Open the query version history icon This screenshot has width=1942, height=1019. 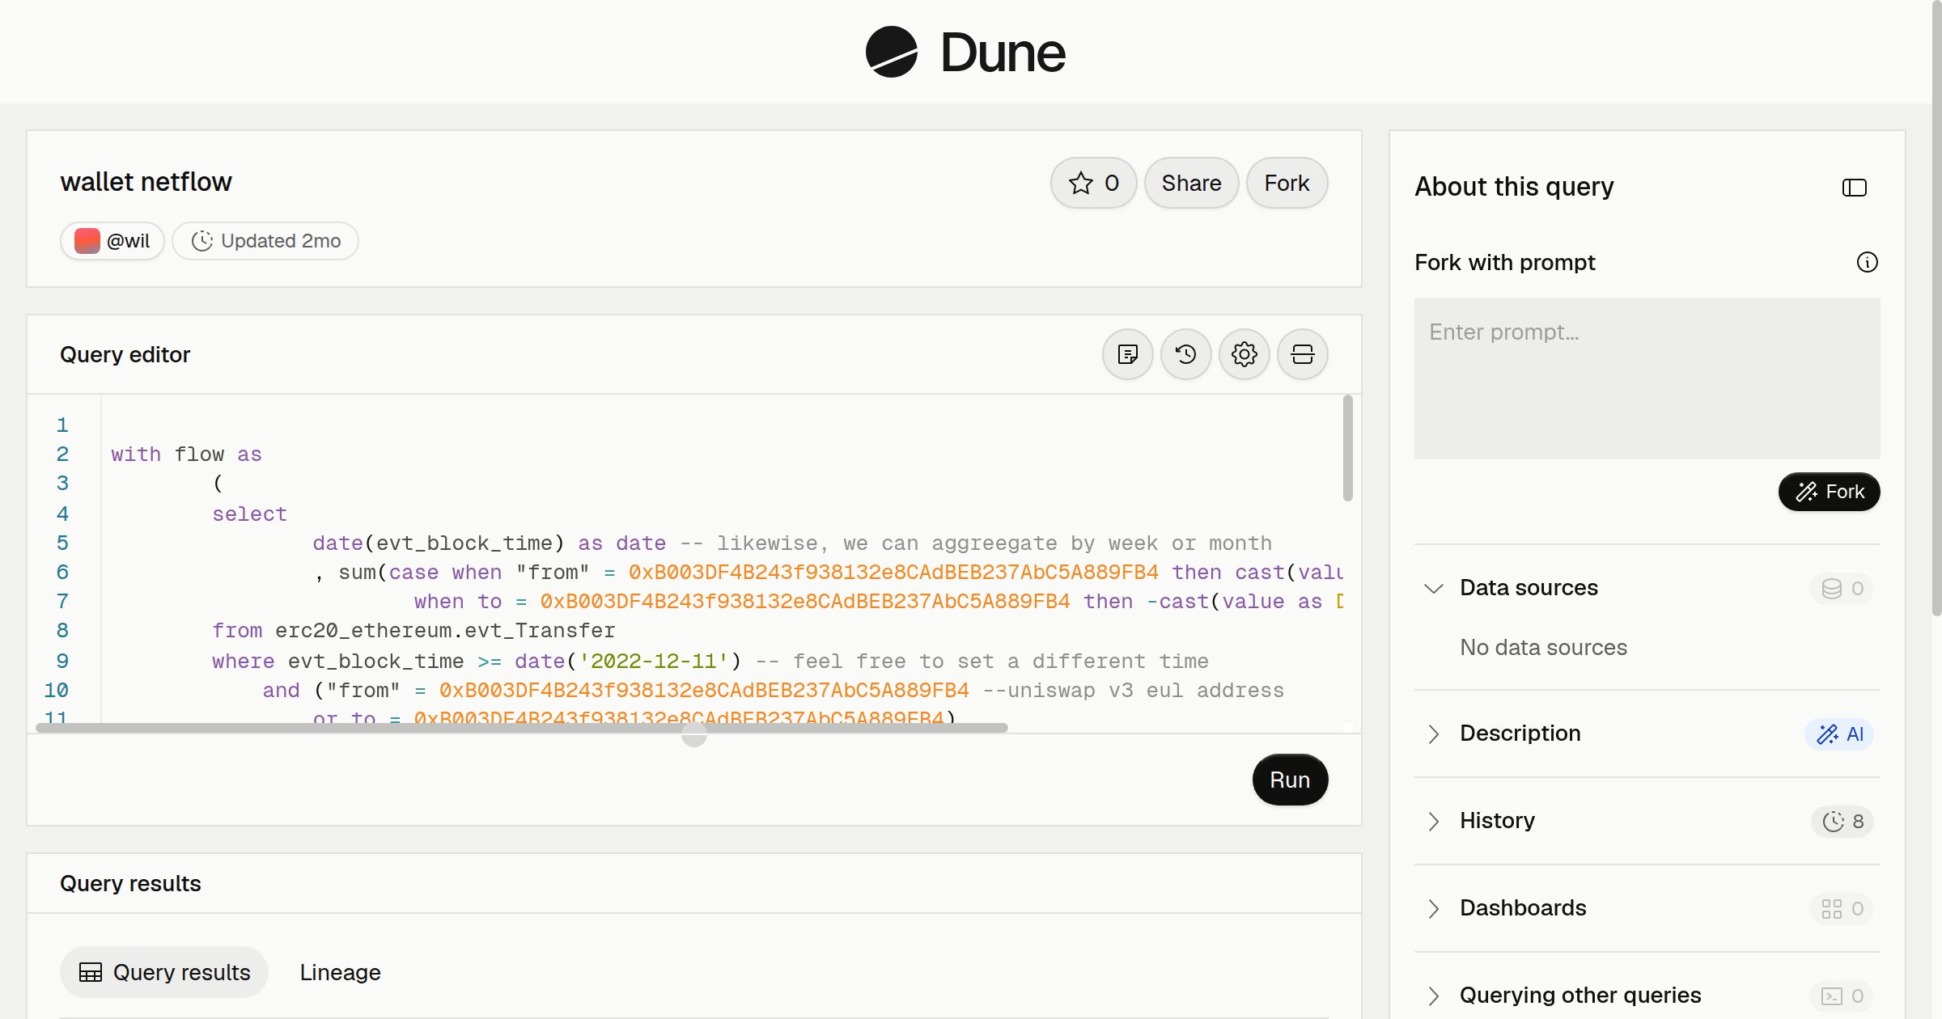[x=1186, y=354]
